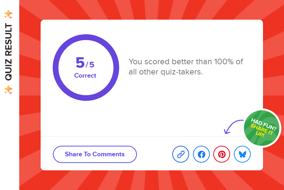Share the result via the Bluesky butterfly icon

pyautogui.click(x=242, y=154)
